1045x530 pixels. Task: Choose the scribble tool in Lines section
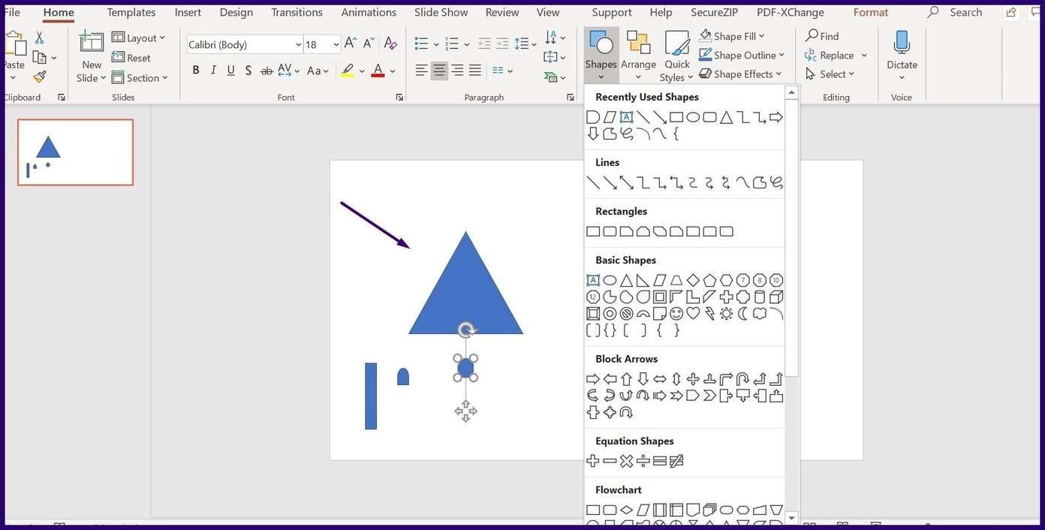pos(776,182)
